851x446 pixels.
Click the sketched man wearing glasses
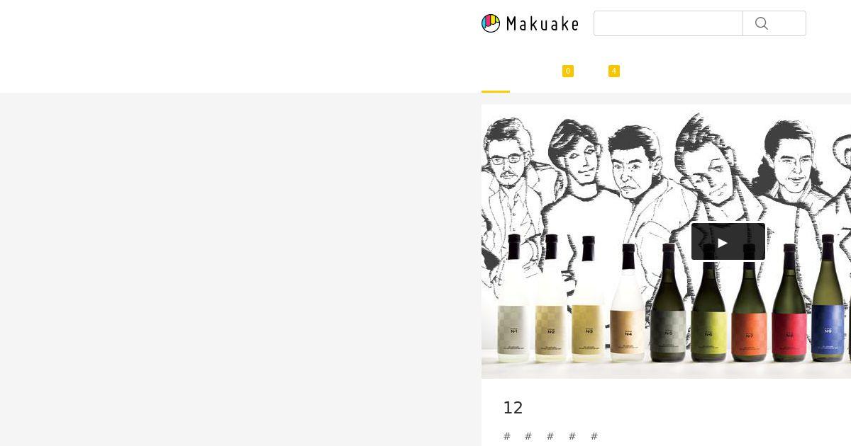(x=509, y=177)
